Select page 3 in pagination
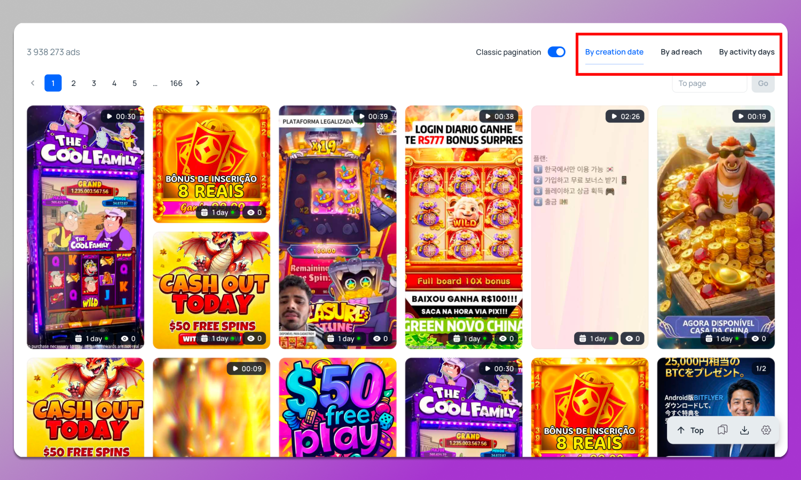The height and width of the screenshot is (480, 801). (x=94, y=83)
